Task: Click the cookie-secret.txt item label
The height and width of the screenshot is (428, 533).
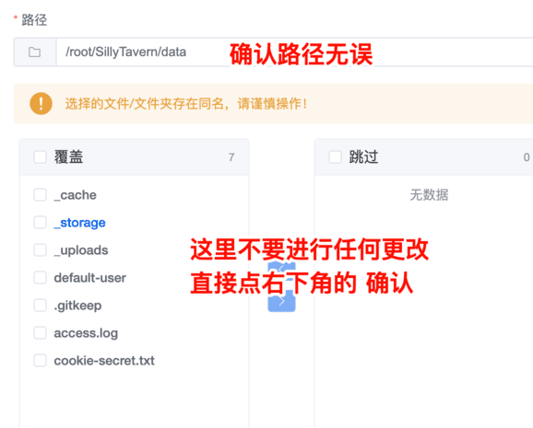Action: 104,361
